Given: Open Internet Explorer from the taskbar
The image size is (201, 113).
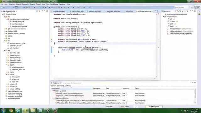Looking at the screenshot, I should click(18, 110).
